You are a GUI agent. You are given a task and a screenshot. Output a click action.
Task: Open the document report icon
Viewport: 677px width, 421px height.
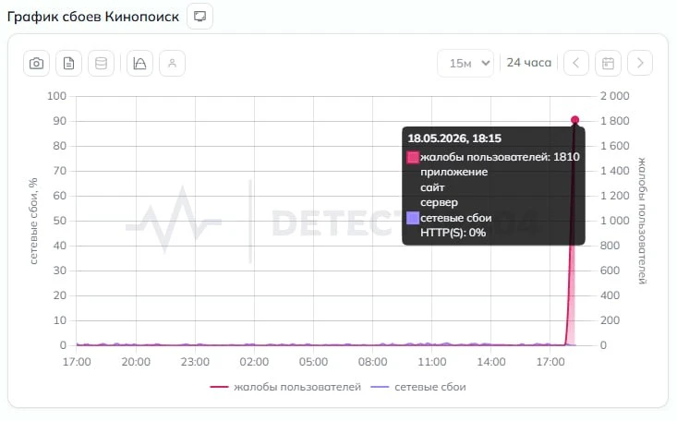click(68, 64)
